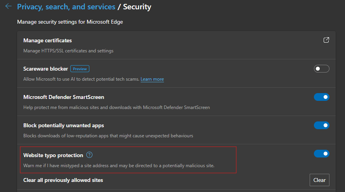The height and width of the screenshot is (192, 345).
Task: Disable Microsoft Defender SmartScreen toggle
Action: tap(321, 97)
